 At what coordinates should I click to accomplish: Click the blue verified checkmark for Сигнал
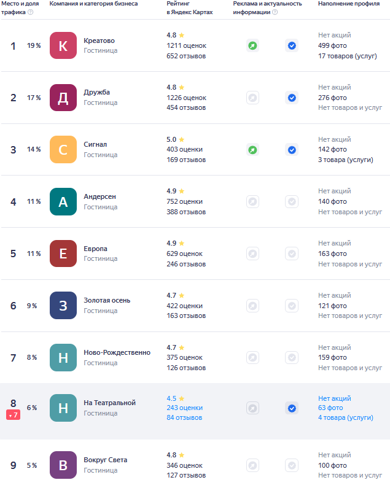(292, 150)
